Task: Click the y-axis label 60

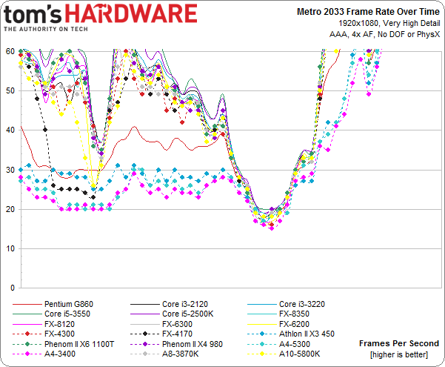Action: (10, 51)
